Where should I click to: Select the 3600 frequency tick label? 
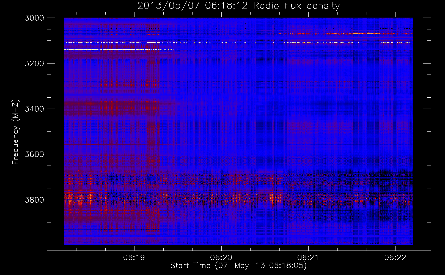tap(34, 154)
